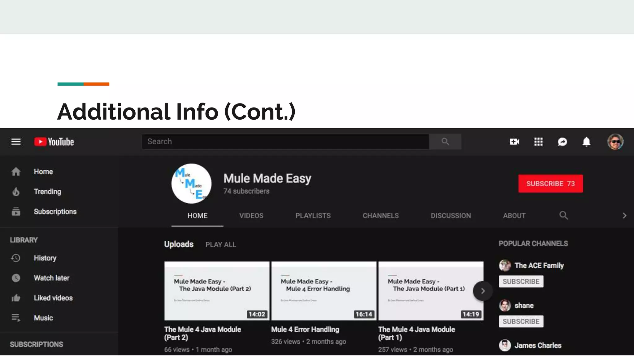Open the YouTube apps grid

tap(538, 142)
